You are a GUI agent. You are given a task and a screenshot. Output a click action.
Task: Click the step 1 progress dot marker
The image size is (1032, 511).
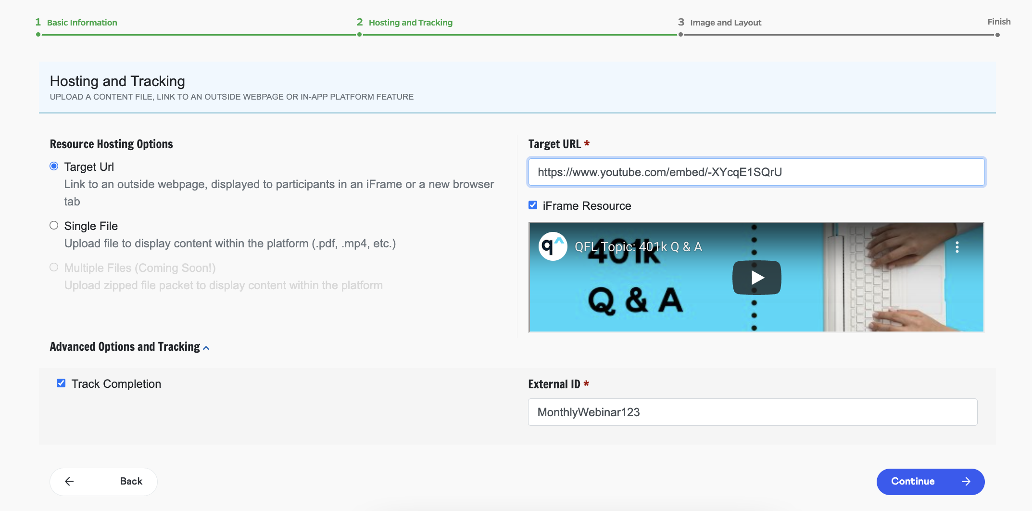[x=38, y=34]
